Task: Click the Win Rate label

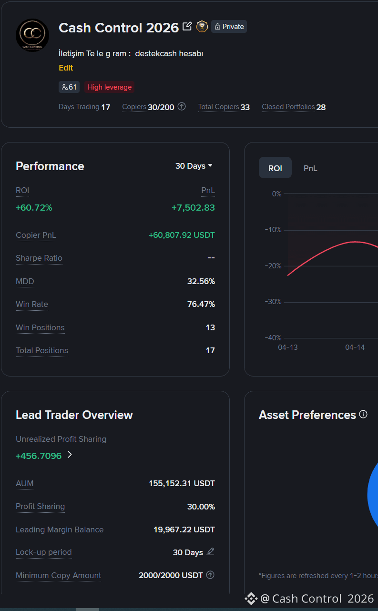Action: point(32,304)
